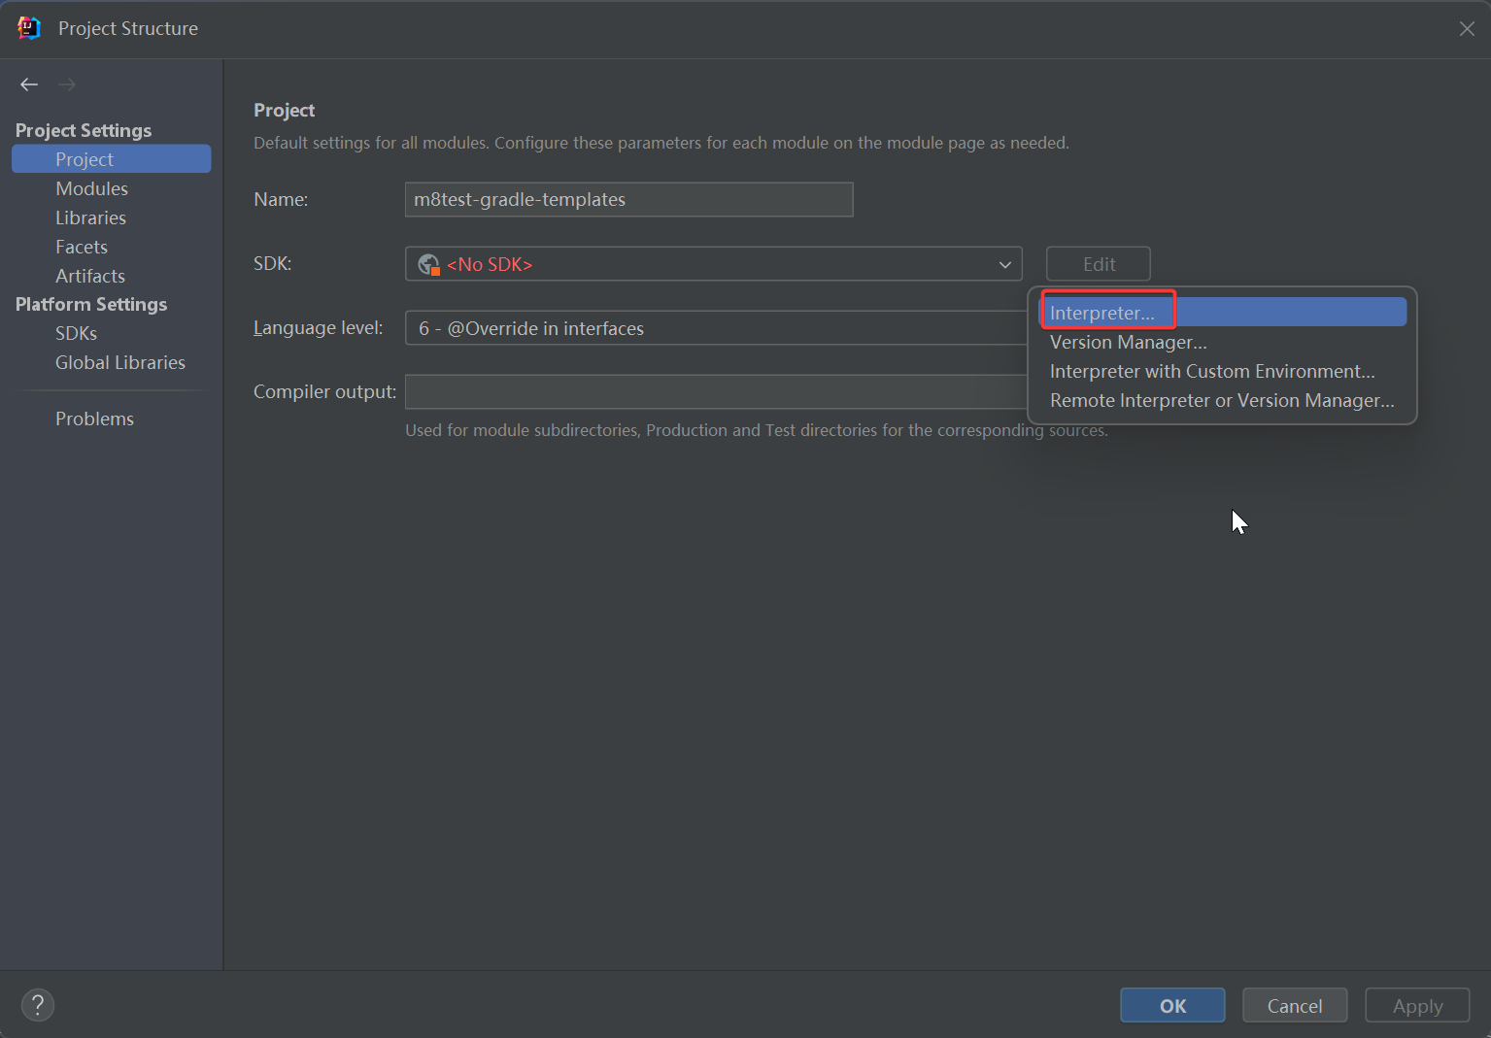Click the Cancel button
The image size is (1491, 1038).
tap(1294, 1005)
